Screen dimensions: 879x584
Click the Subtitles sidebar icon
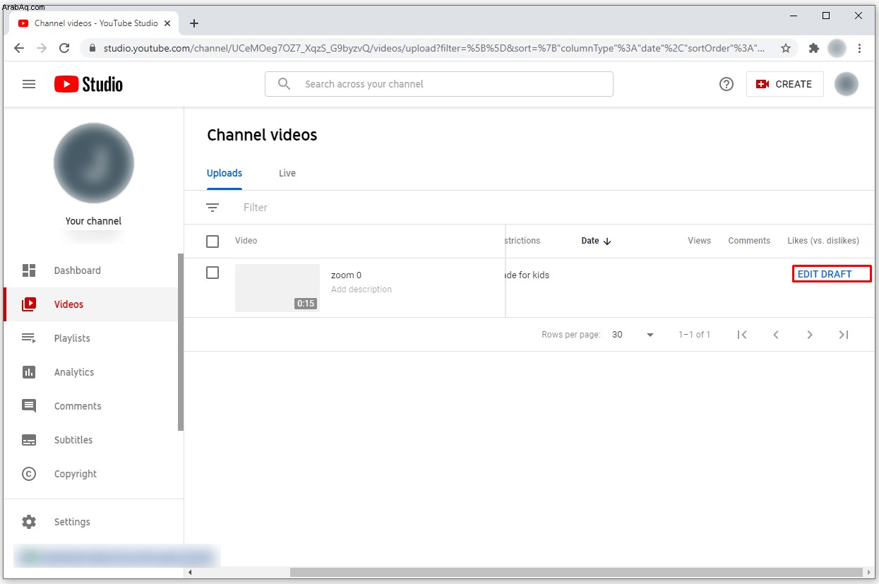click(29, 440)
